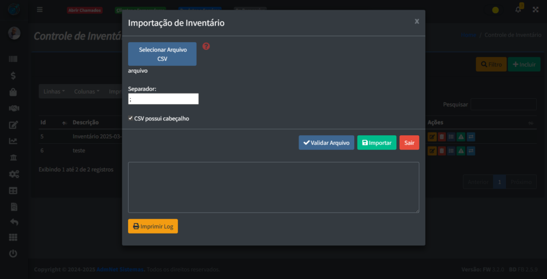Open the barcode sidebar icon

13,59
